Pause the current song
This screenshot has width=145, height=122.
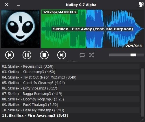tap(27, 55)
